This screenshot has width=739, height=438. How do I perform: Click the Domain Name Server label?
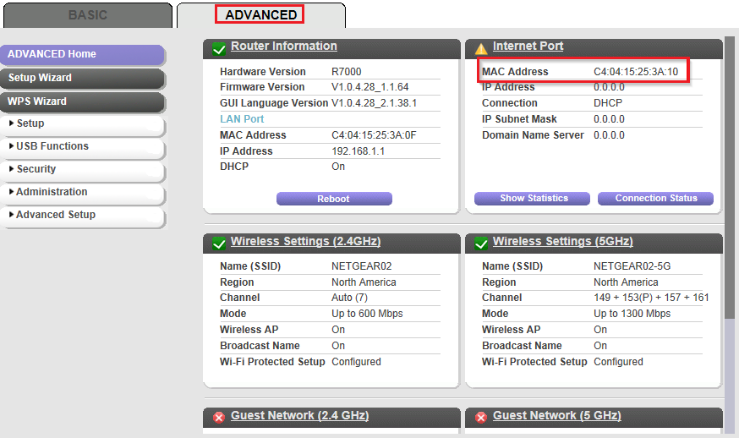(x=533, y=135)
